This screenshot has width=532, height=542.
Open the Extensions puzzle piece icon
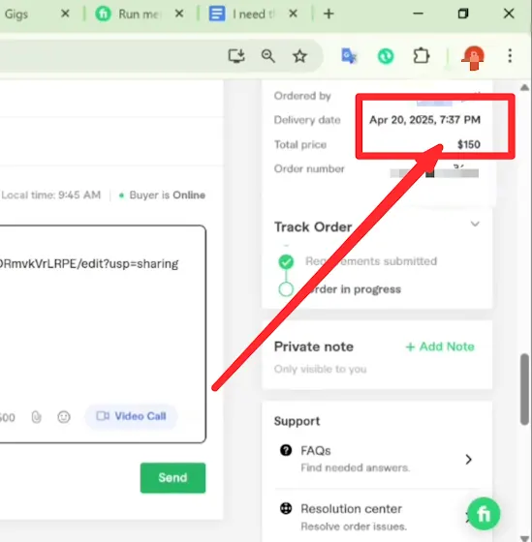click(422, 56)
